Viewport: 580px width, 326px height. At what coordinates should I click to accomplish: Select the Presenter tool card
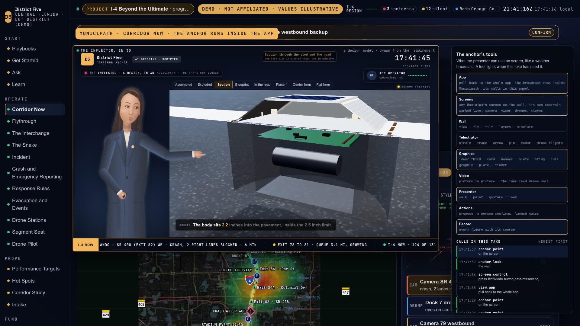512,194
